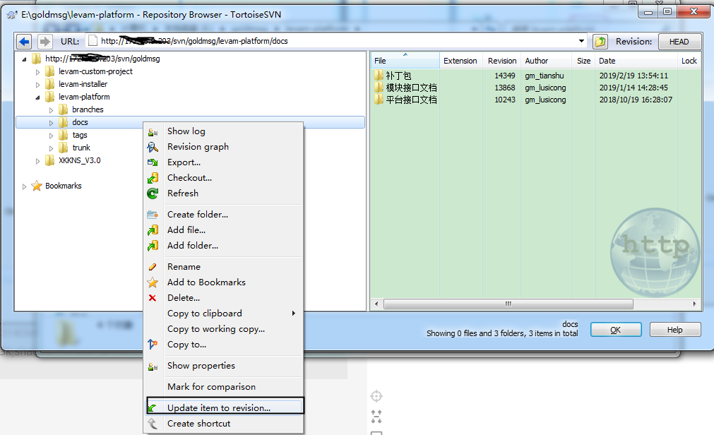This screenshot has width=714, height=435.
Task: Click the docs folder icon in tree
Action: tap(64, 122)
